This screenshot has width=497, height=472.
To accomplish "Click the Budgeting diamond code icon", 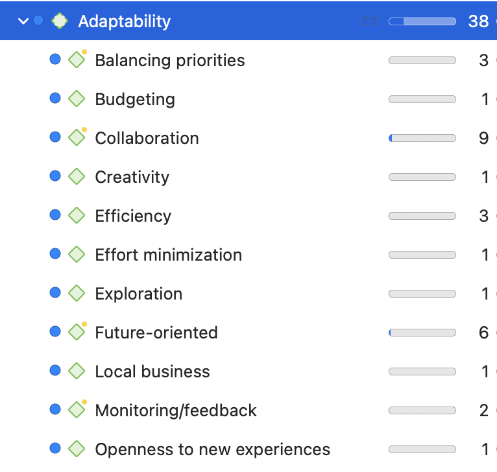I will point(77,99).
